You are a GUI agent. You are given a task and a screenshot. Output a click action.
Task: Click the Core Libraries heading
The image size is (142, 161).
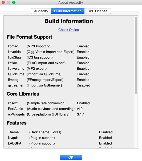23,94
